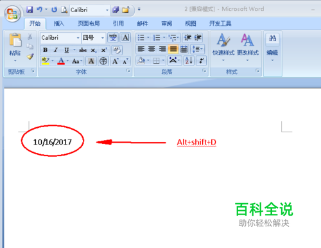Viewport: 321px width, 248px height.
Task: Switch to the 引用 tab
Action: coord(118,23)
